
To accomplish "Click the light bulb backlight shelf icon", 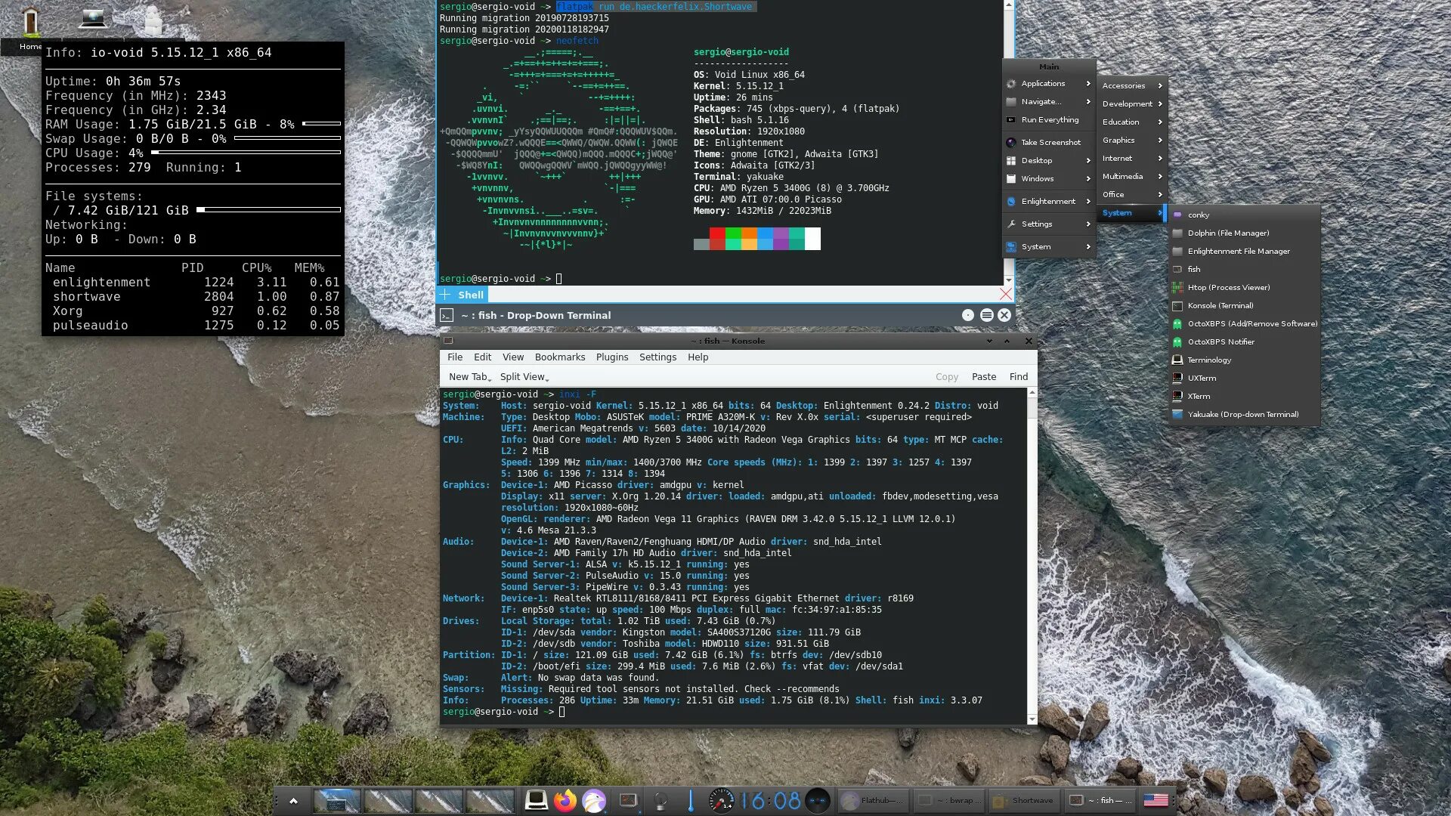I will [x=661, y=801].
